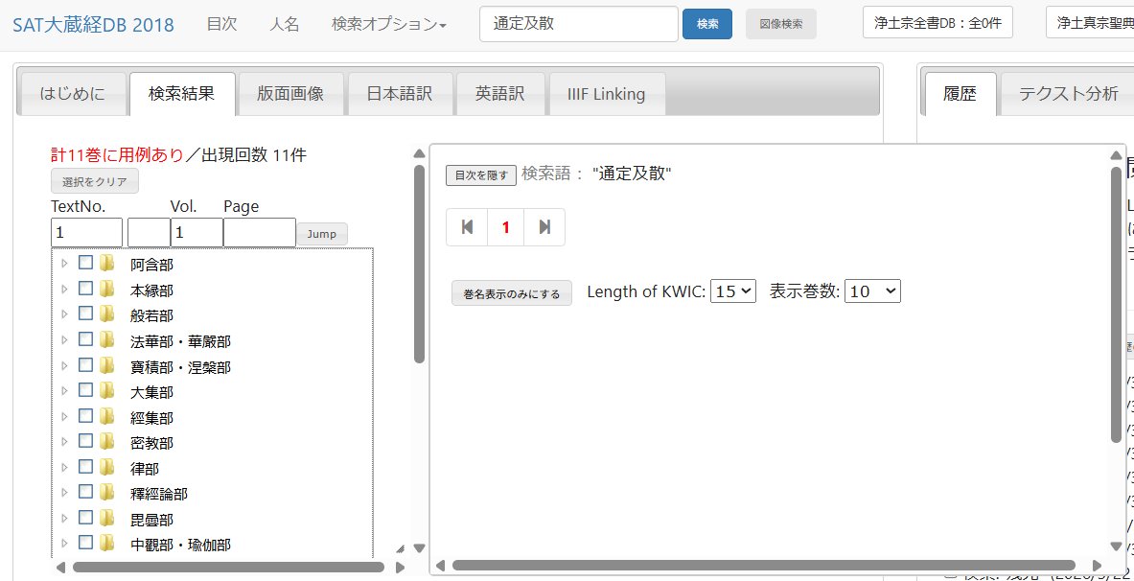
Task: Open the folder icon beside 阿含部
Action: click(x=105, y=264)
